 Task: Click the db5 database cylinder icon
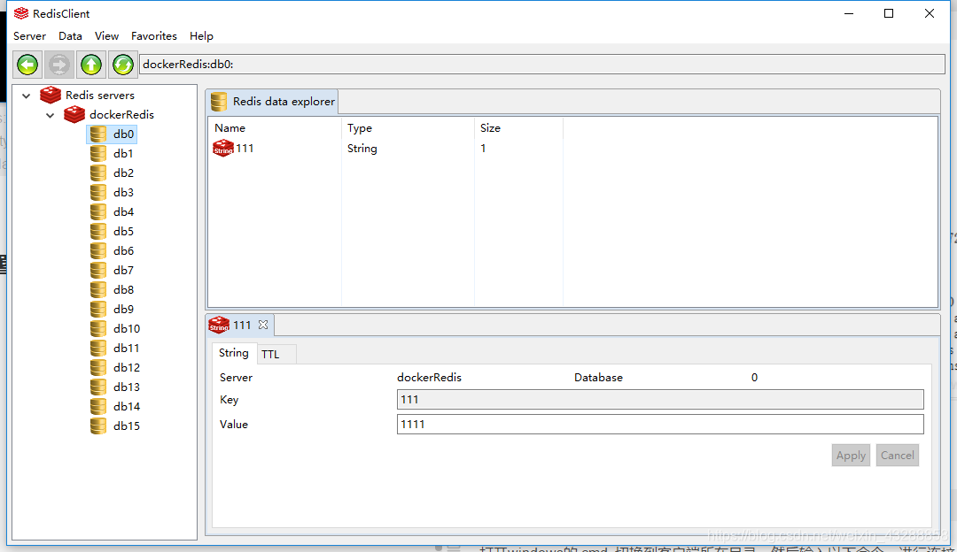[98, 232]
